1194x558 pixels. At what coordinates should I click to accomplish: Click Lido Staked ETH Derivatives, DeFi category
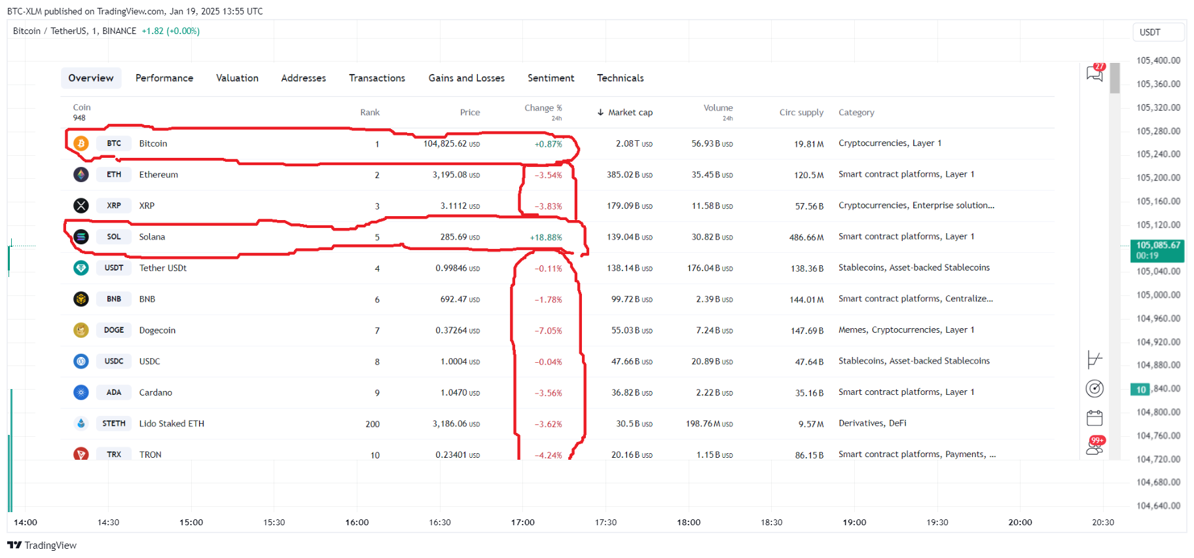pyautogui.click(x=873, y=423)
